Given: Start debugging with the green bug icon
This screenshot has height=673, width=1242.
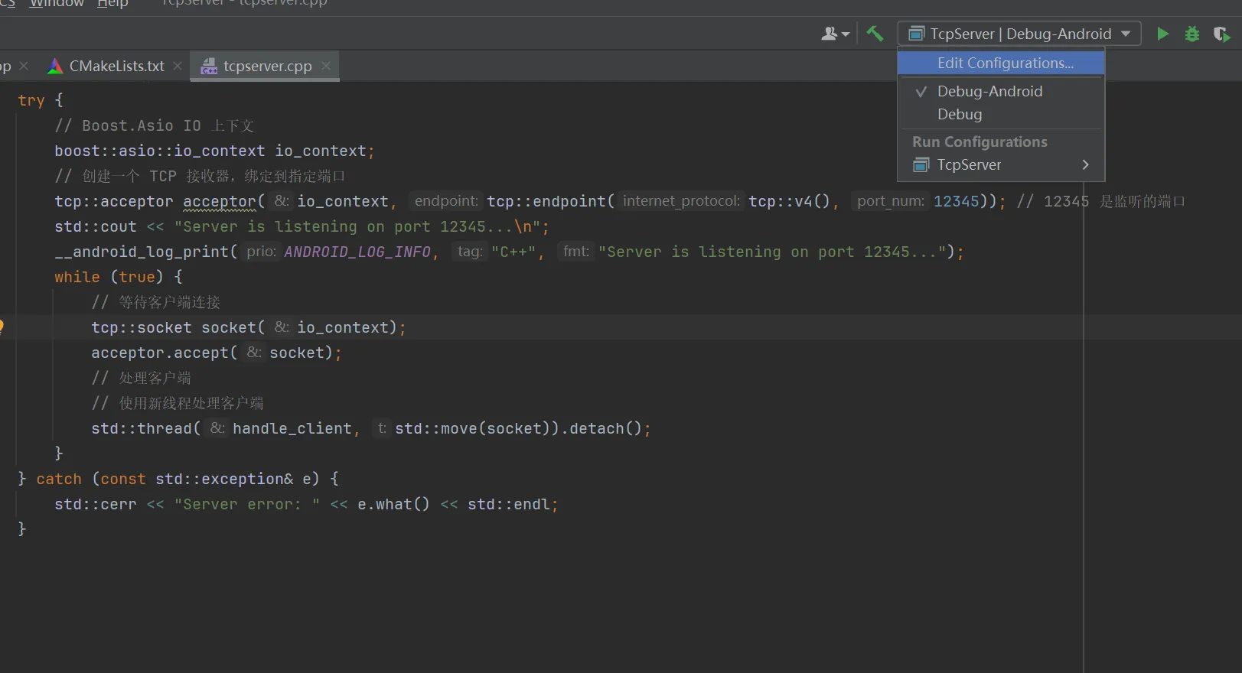Looking at the screenshot, I should (1191, 34).
